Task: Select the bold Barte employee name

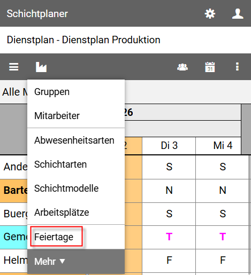Action: [16, 191]
